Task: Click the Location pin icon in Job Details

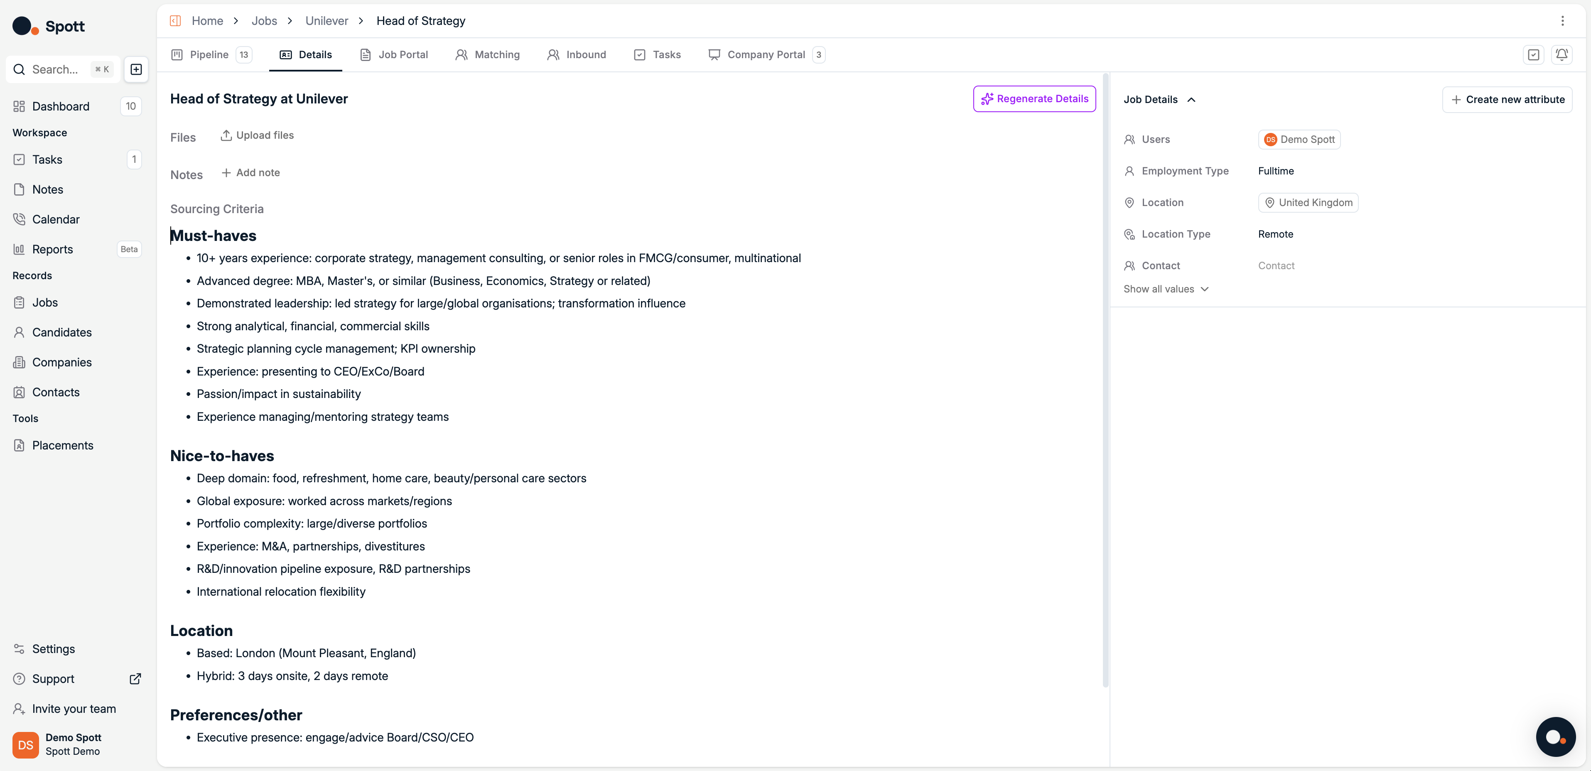Action: 1129,203
